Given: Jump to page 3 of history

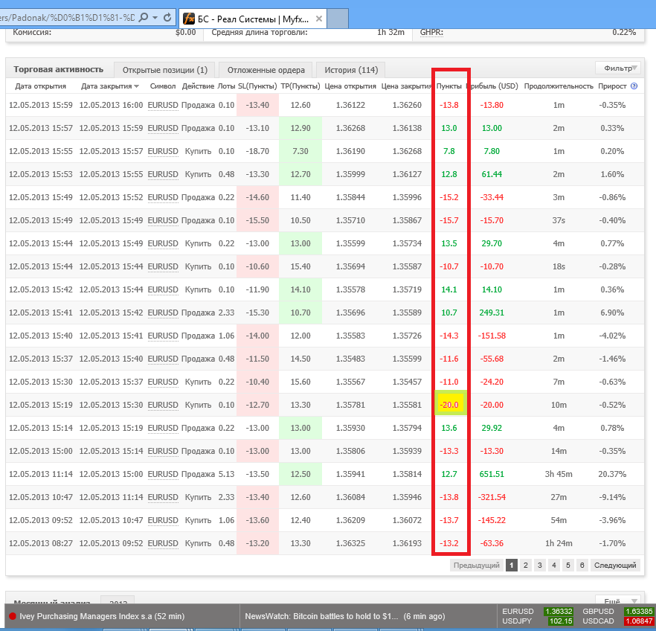Looking at the screenshot, I should pos(540,566).
